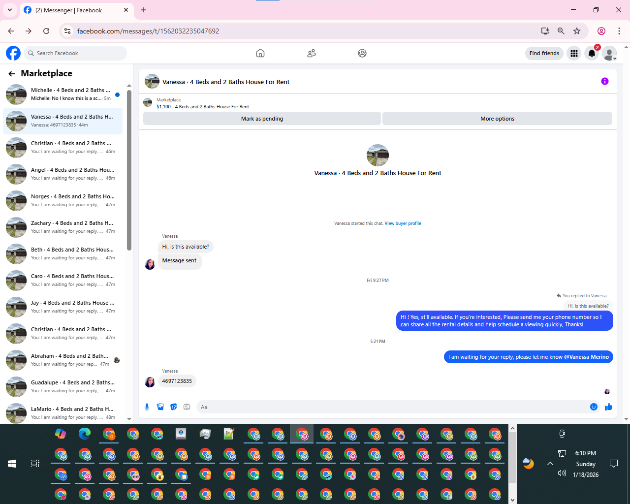630x504 pixels.
Task: Choose a sticker icon
Action: tap(173, 407)
